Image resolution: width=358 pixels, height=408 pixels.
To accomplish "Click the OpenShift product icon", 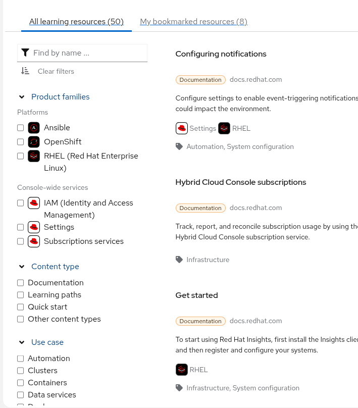I will [34, 142].
